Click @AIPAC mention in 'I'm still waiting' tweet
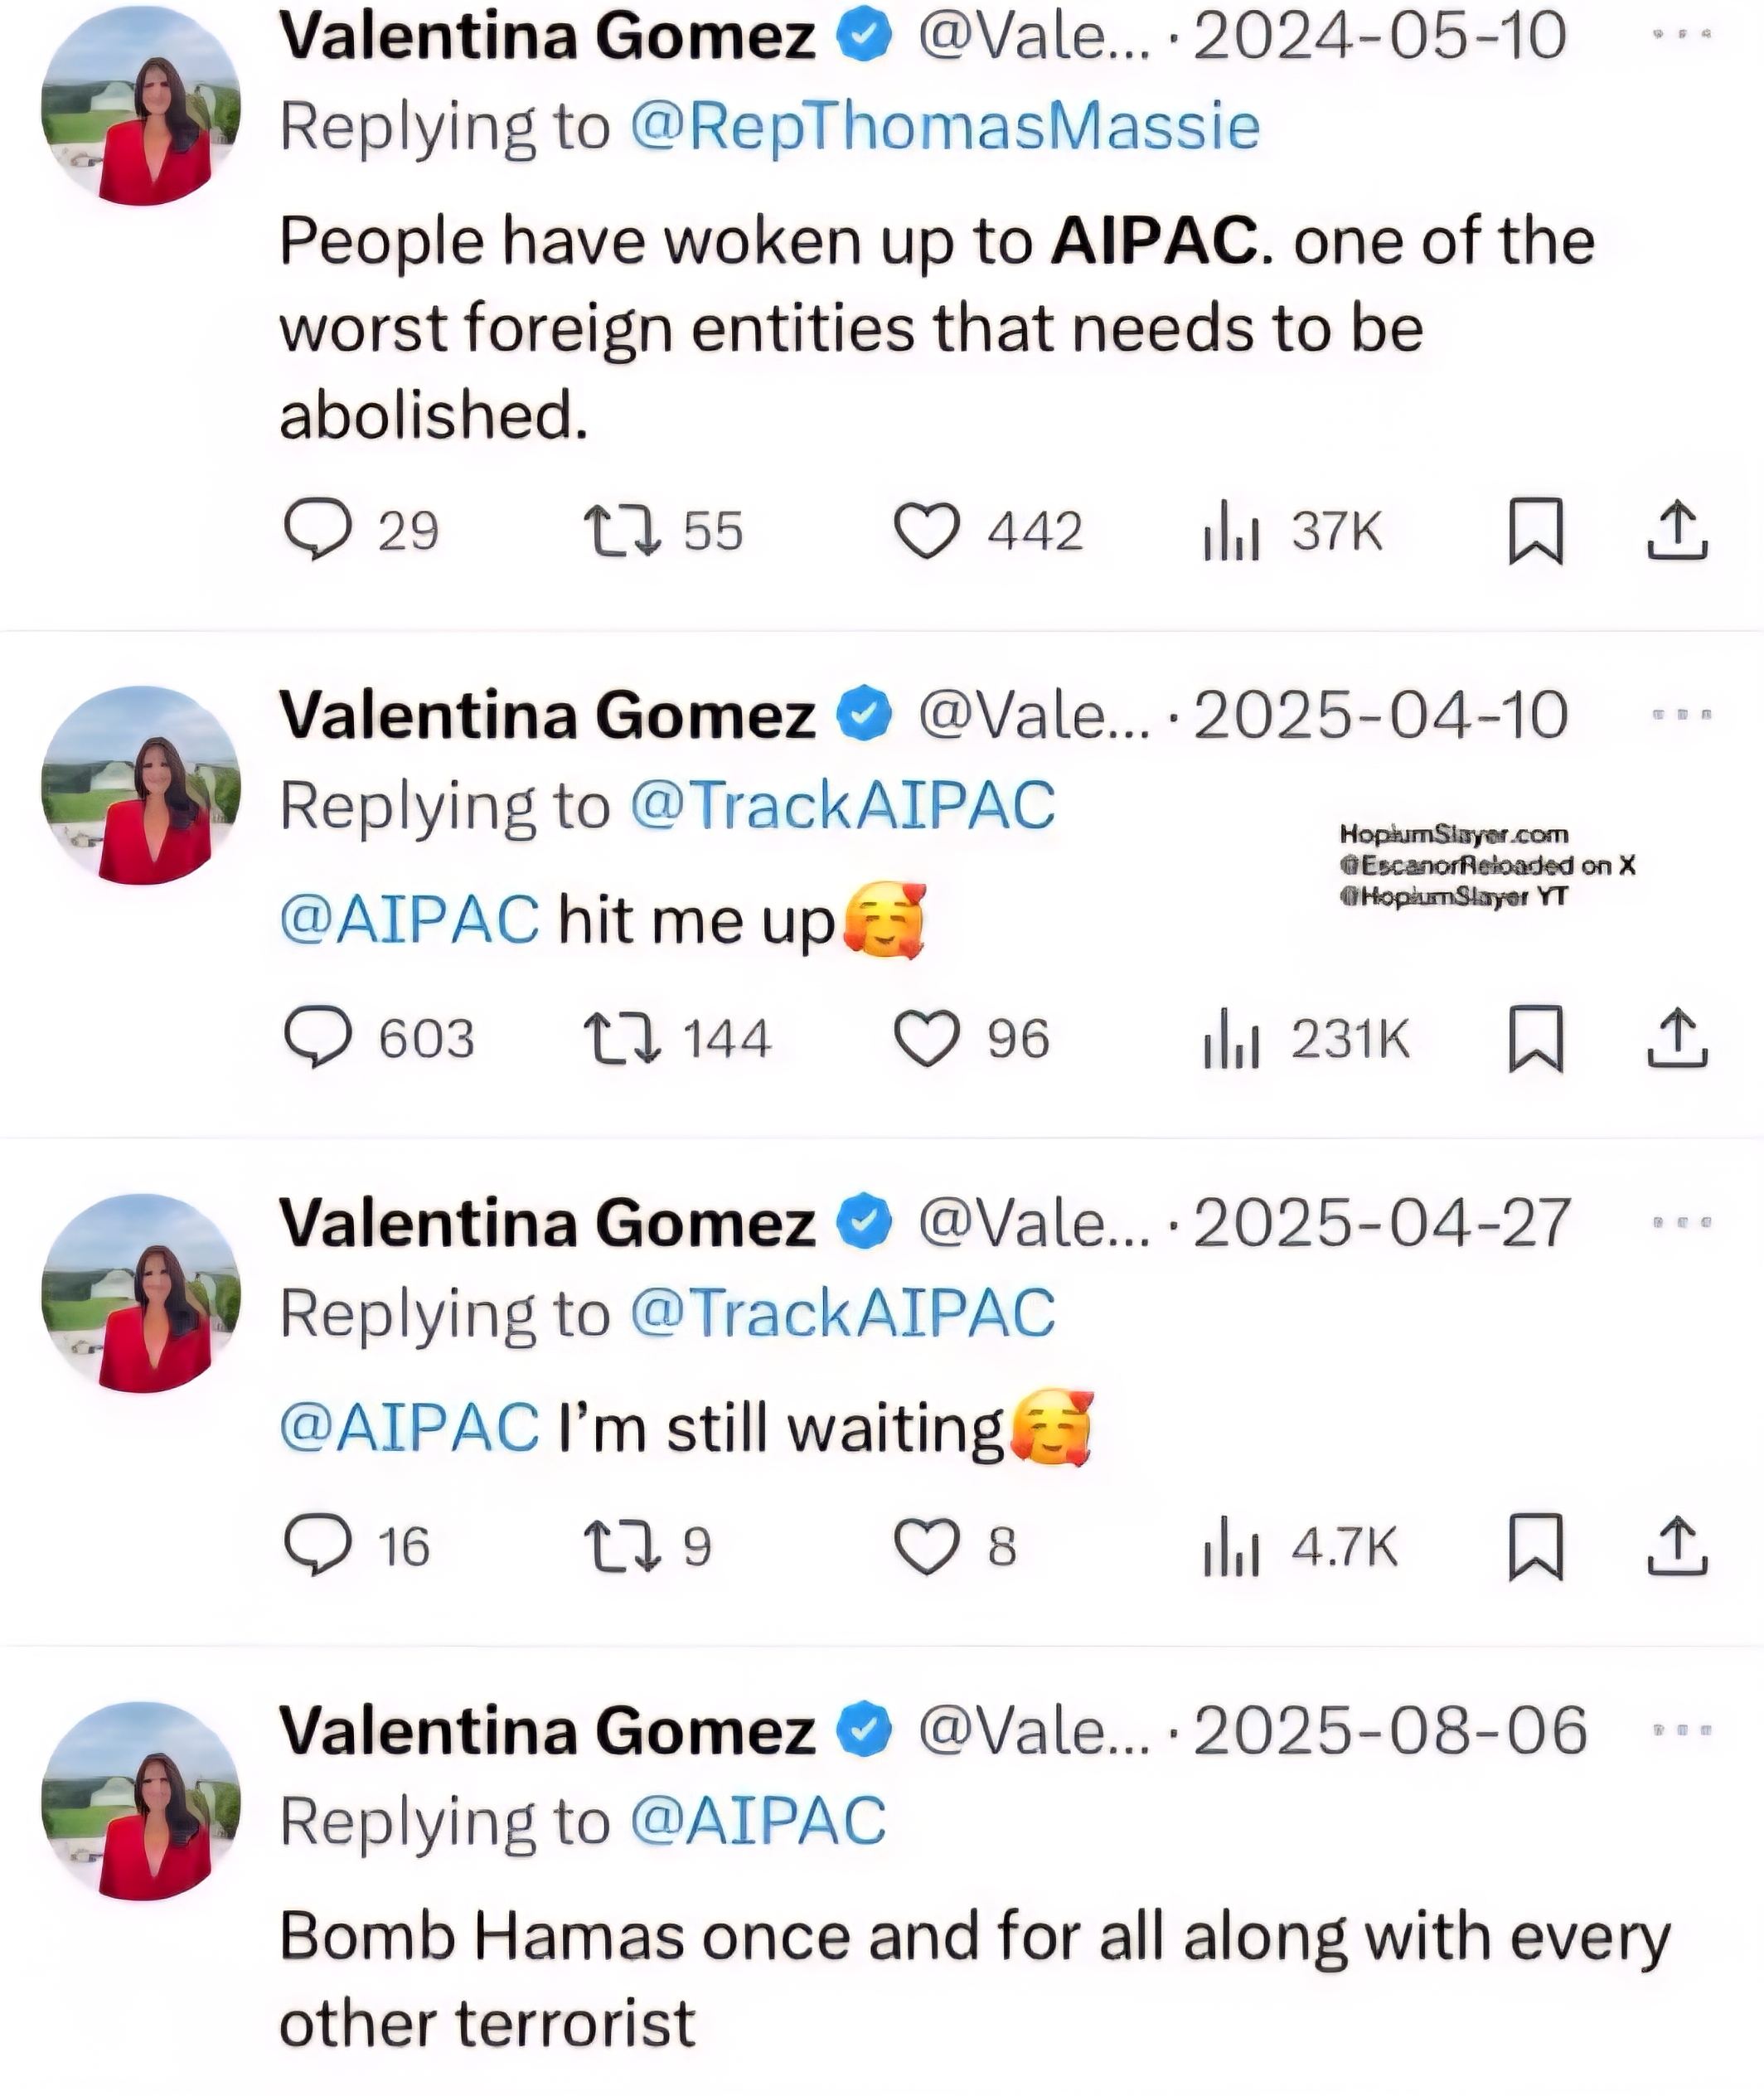 click(x=410, y=1427)
